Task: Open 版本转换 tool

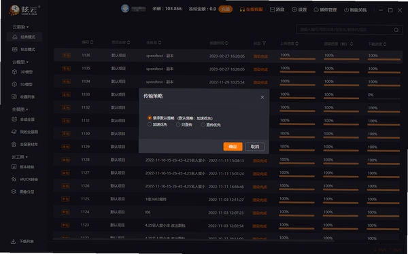Action: [24, 167]
